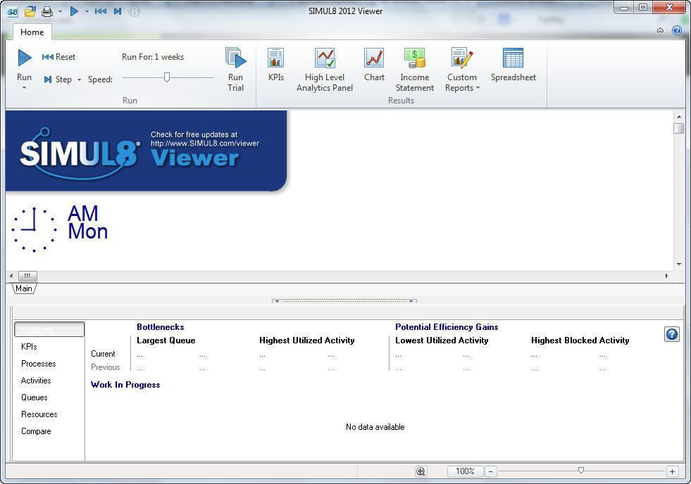Screen dimensions: 691x484
Task: Reset the simulation clock
Action: pos(58,57)
